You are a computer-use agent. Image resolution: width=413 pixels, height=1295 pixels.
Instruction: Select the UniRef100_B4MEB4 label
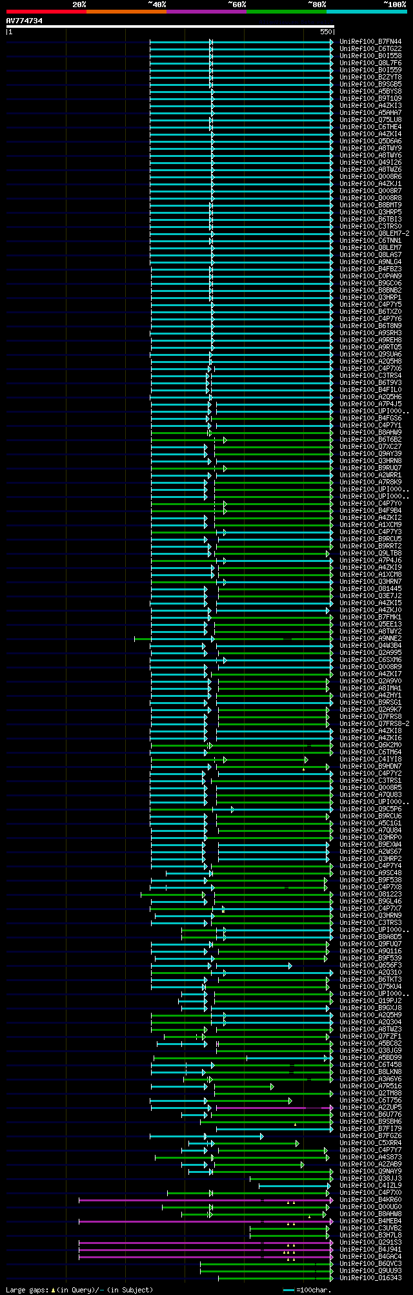click(370, 1221)
